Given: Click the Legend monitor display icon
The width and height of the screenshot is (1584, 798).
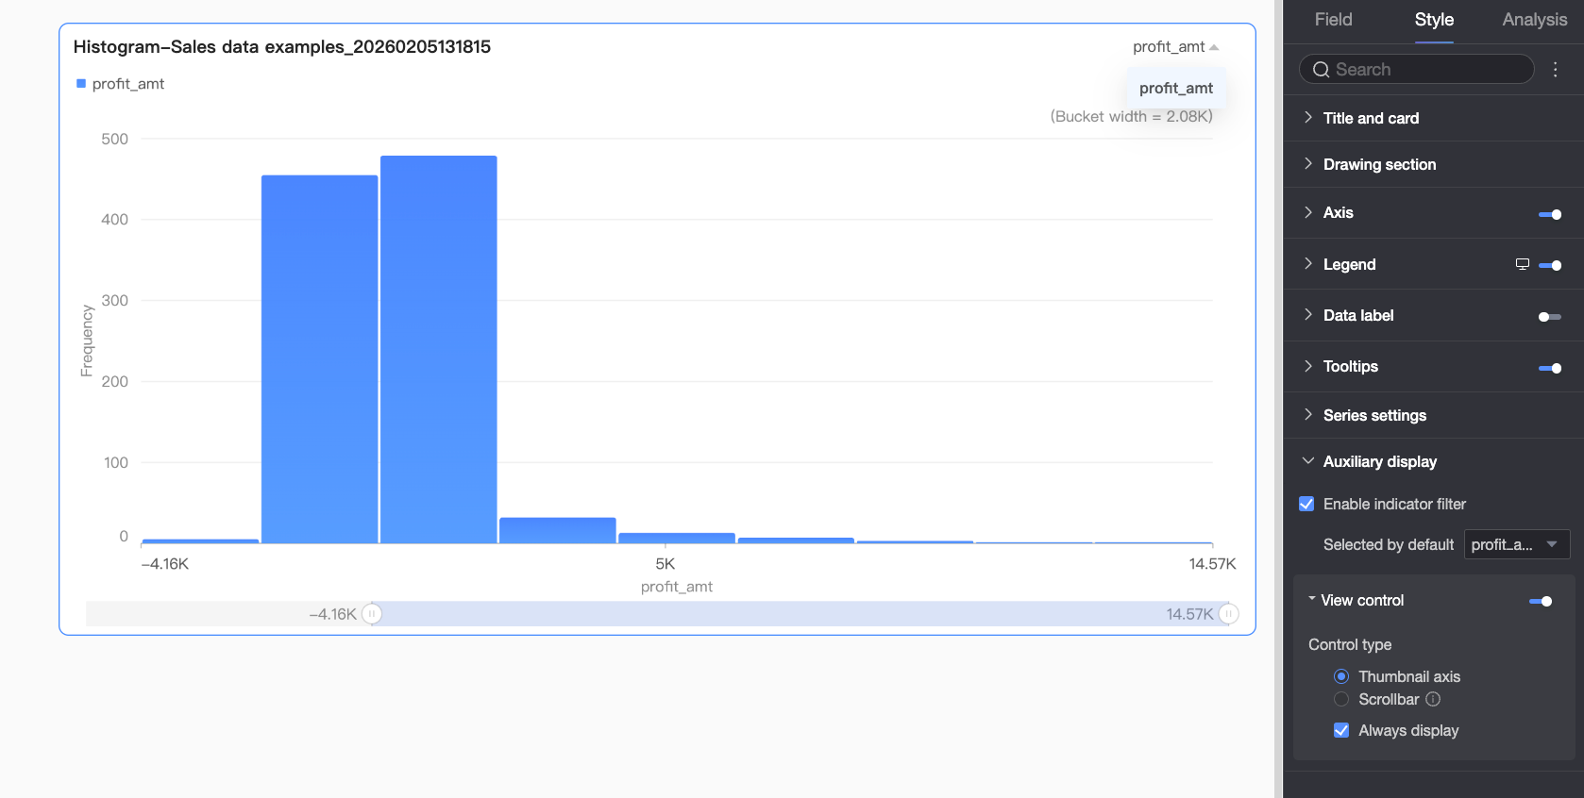Looking at the screenshot, I should 1522,264.
